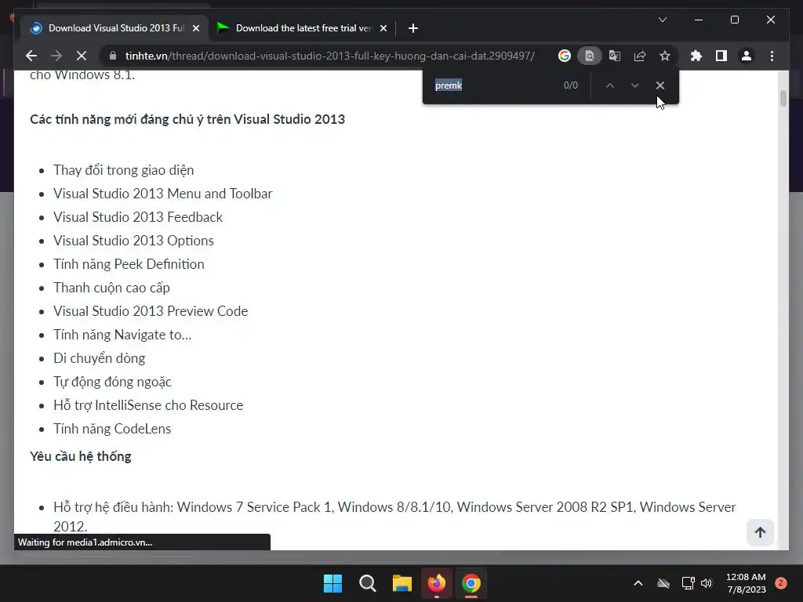The height and width of the screenshot is (602, 803).
Task: Translate this page using the translate icon
Action: point(615,56)
